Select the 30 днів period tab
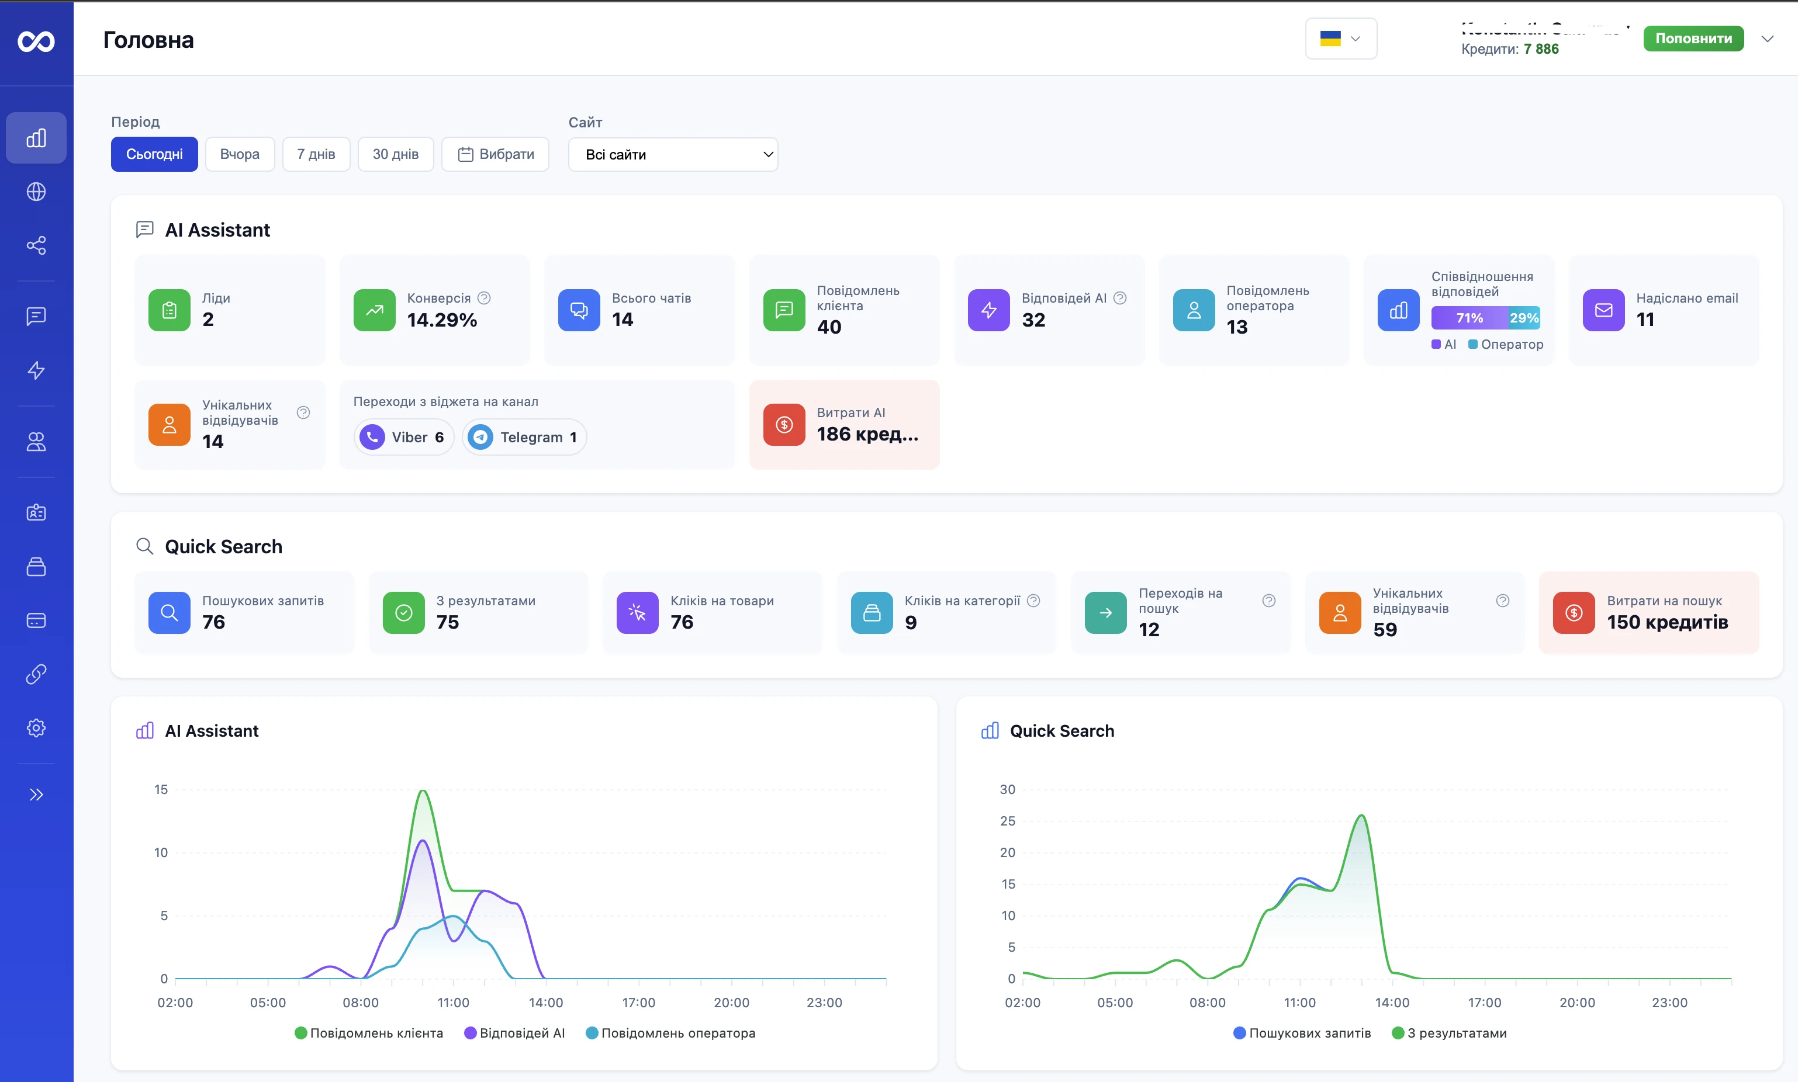Screen dimensions: 1798x1082 tap(395, 154)
